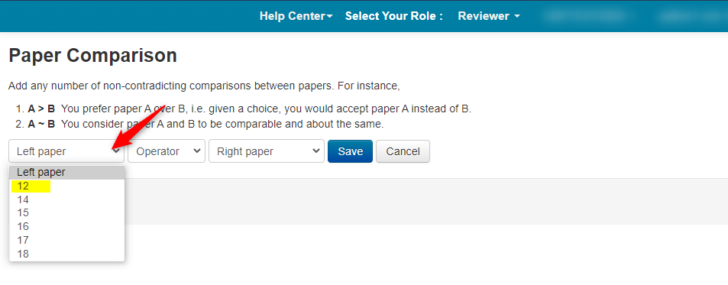Save the paper comparison

[350, 151]
